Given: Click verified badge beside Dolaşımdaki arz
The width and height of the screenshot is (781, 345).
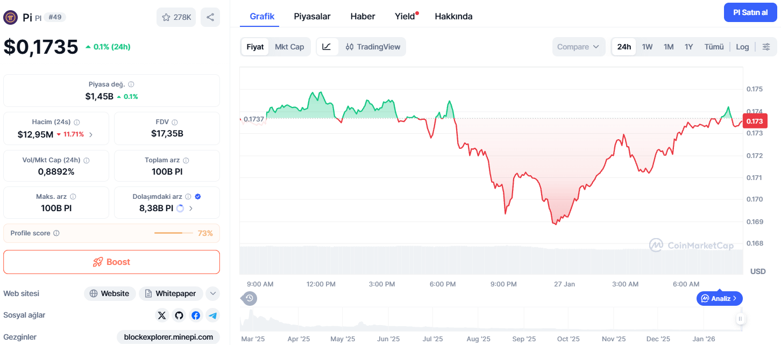Looking at the screenshot, I should 198,197.
